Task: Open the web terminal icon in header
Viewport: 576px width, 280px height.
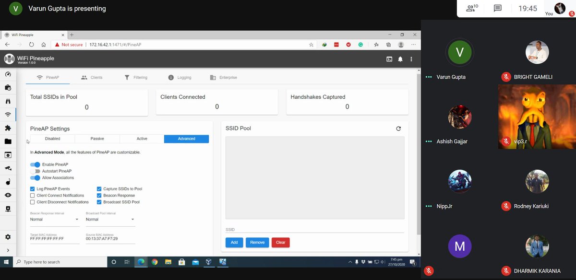Action: [389, 59]
